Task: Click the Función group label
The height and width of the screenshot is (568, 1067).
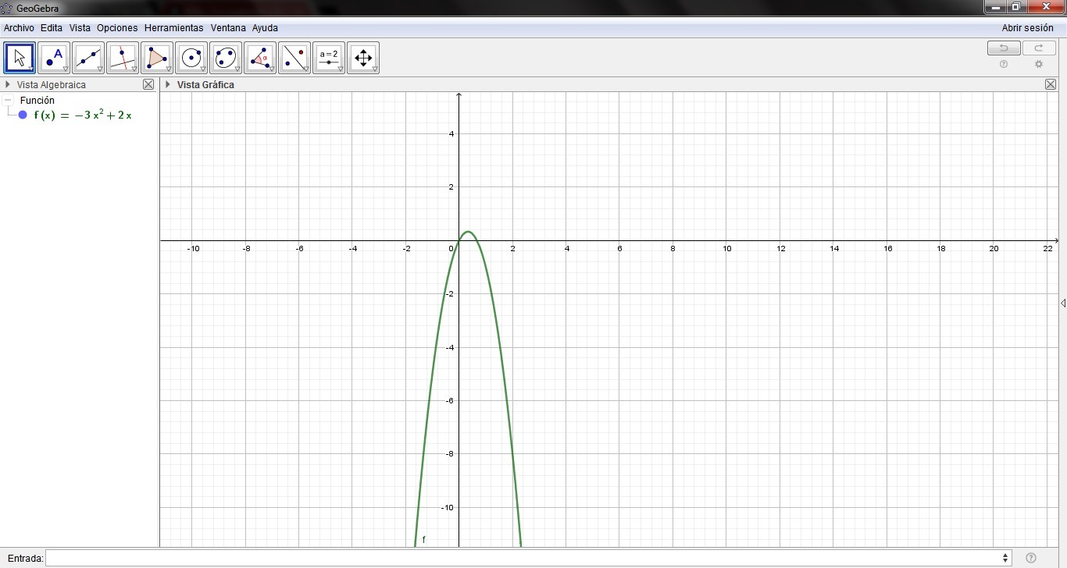Action: pos(37,101)
